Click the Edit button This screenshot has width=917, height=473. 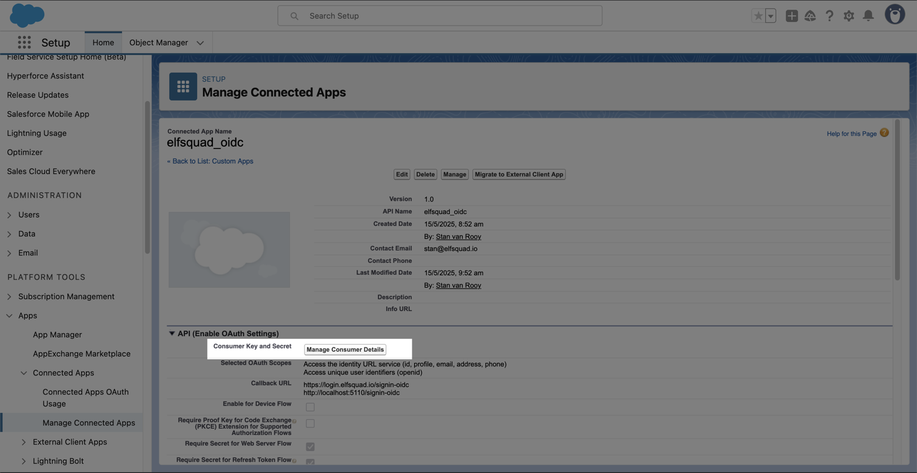[401, 175]
